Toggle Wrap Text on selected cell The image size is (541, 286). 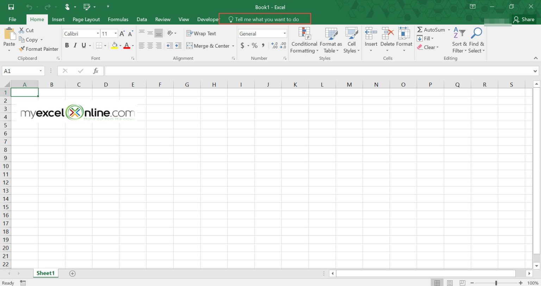201,34
